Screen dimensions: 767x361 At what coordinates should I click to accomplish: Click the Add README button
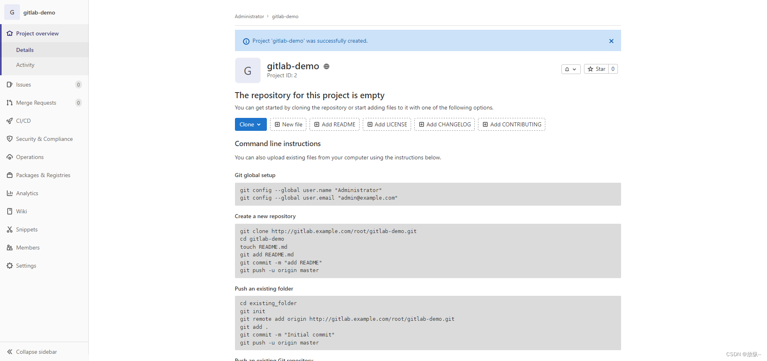[x=335, y=124]
